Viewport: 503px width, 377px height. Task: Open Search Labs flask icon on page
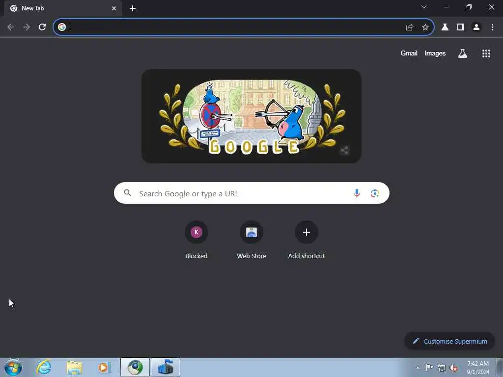[x=463, y=54]
